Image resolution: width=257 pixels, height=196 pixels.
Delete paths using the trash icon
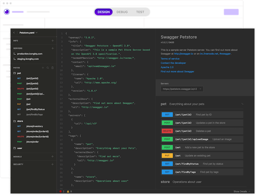coord(53,67)
